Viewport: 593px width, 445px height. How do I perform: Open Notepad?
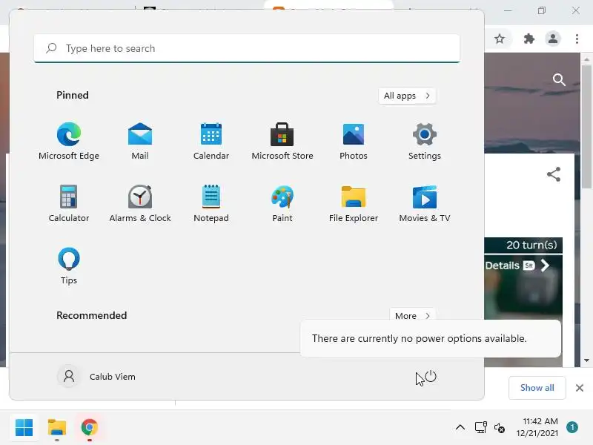pyautogui.click(x=211, y=203)
